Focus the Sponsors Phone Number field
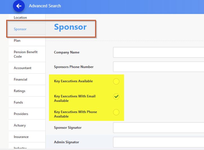This screenshot has height=150, width=204. [x=158, y=67]
